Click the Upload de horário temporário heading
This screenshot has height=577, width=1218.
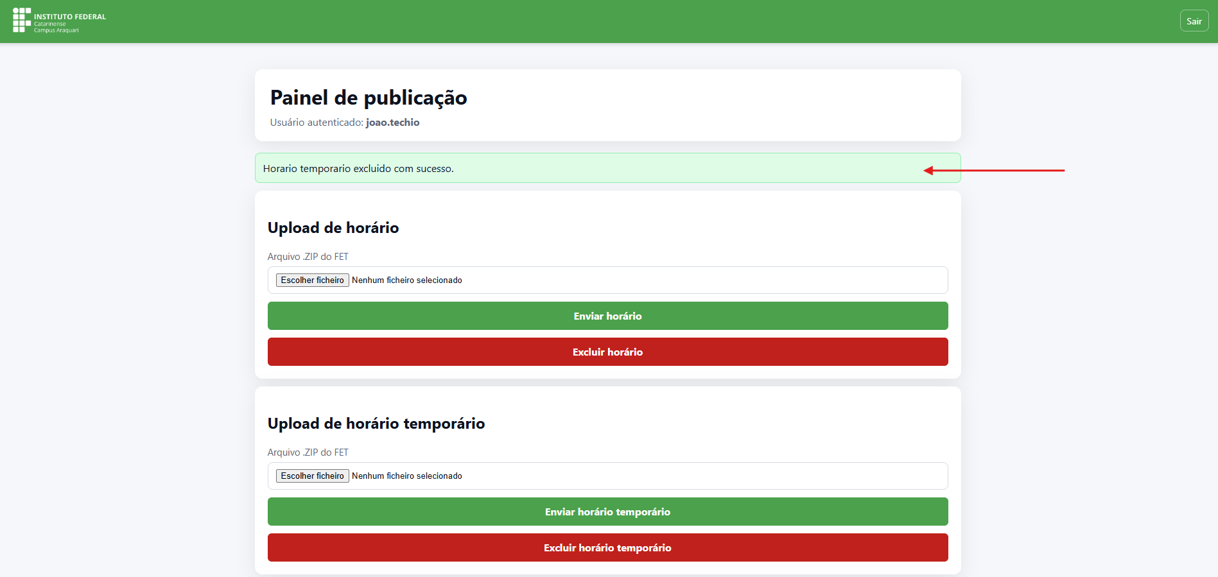pyautogui.click(x=376, y=424)
